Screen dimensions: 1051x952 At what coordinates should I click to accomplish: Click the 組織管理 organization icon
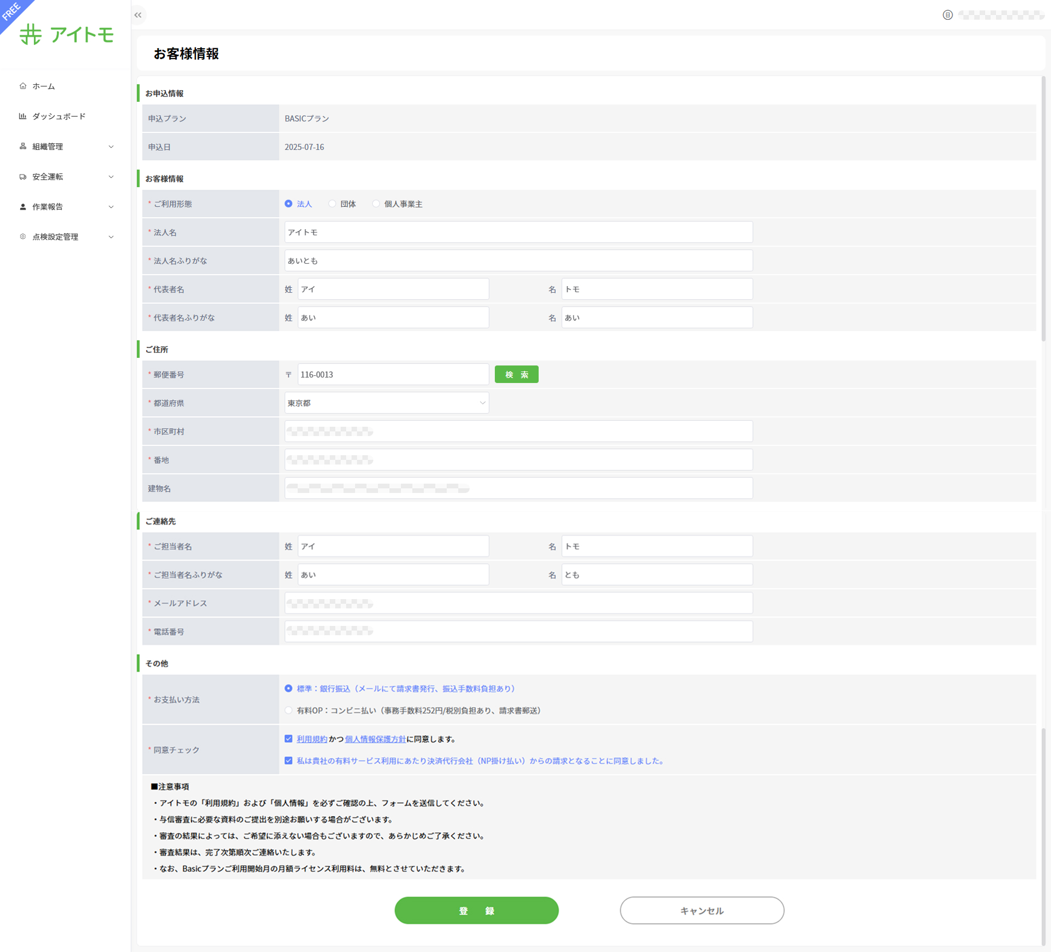point(23,146)
